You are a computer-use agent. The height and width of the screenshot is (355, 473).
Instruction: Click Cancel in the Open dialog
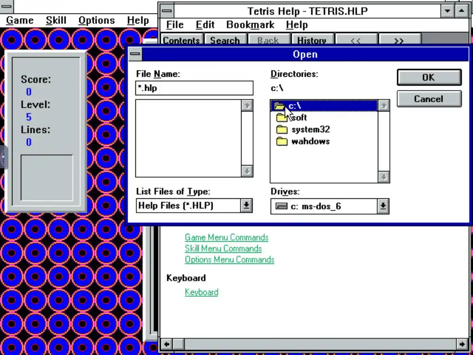pos(429,99)
